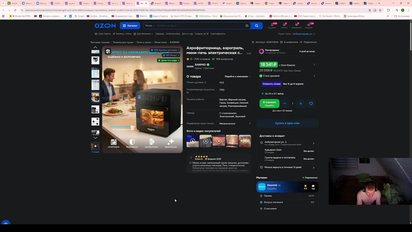Open the Корзина cart icon
Viewport: 412px width, 232px height.
pyautogui.click(x=309, y=26)
